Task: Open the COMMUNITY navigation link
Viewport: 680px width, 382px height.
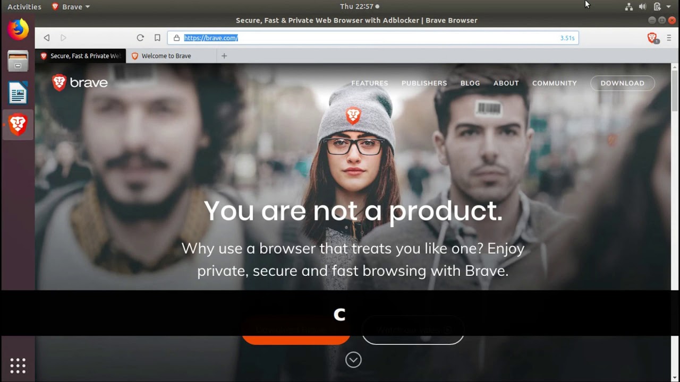Action: (x=555, y=83)
